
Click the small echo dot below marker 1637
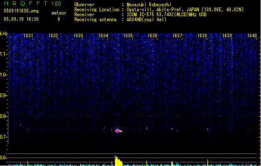point(172,129)
